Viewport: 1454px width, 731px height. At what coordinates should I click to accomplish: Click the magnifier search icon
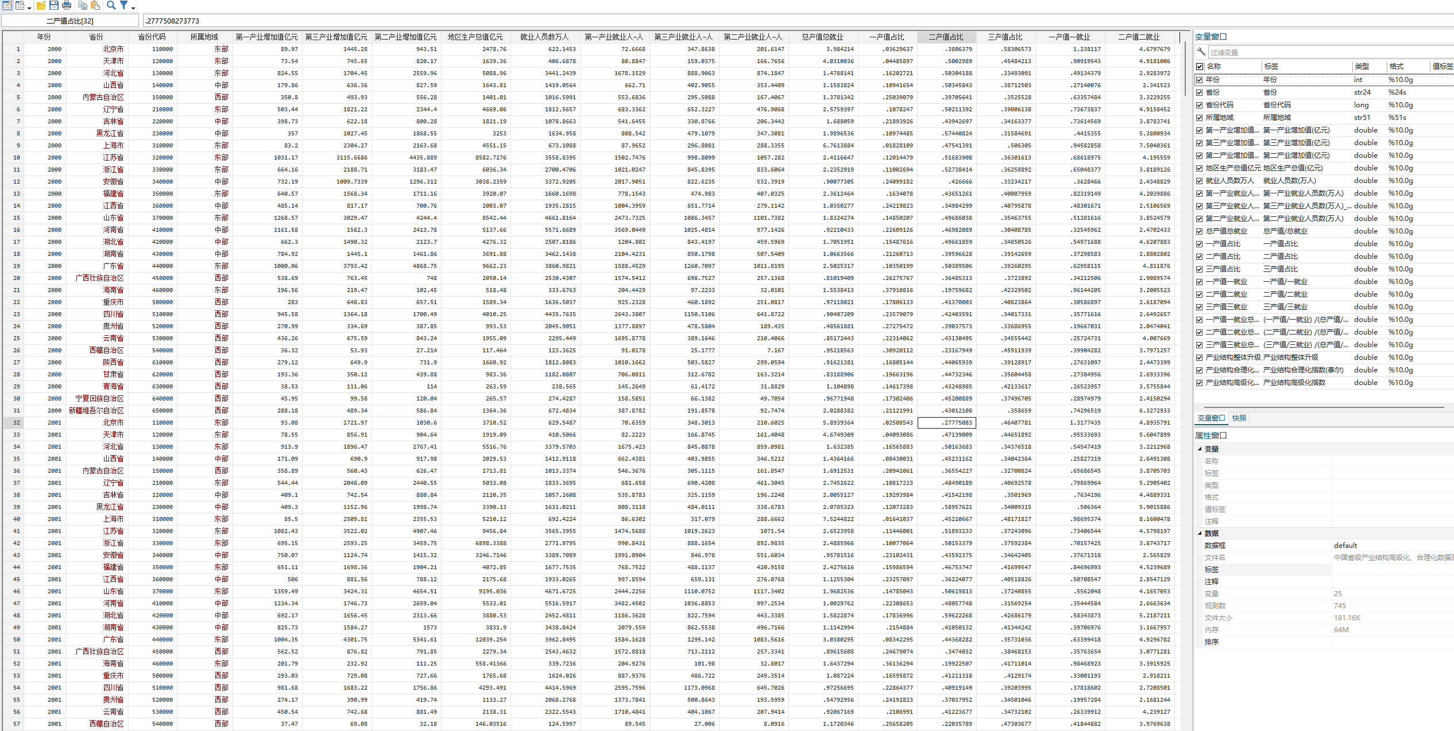[111, 5]
